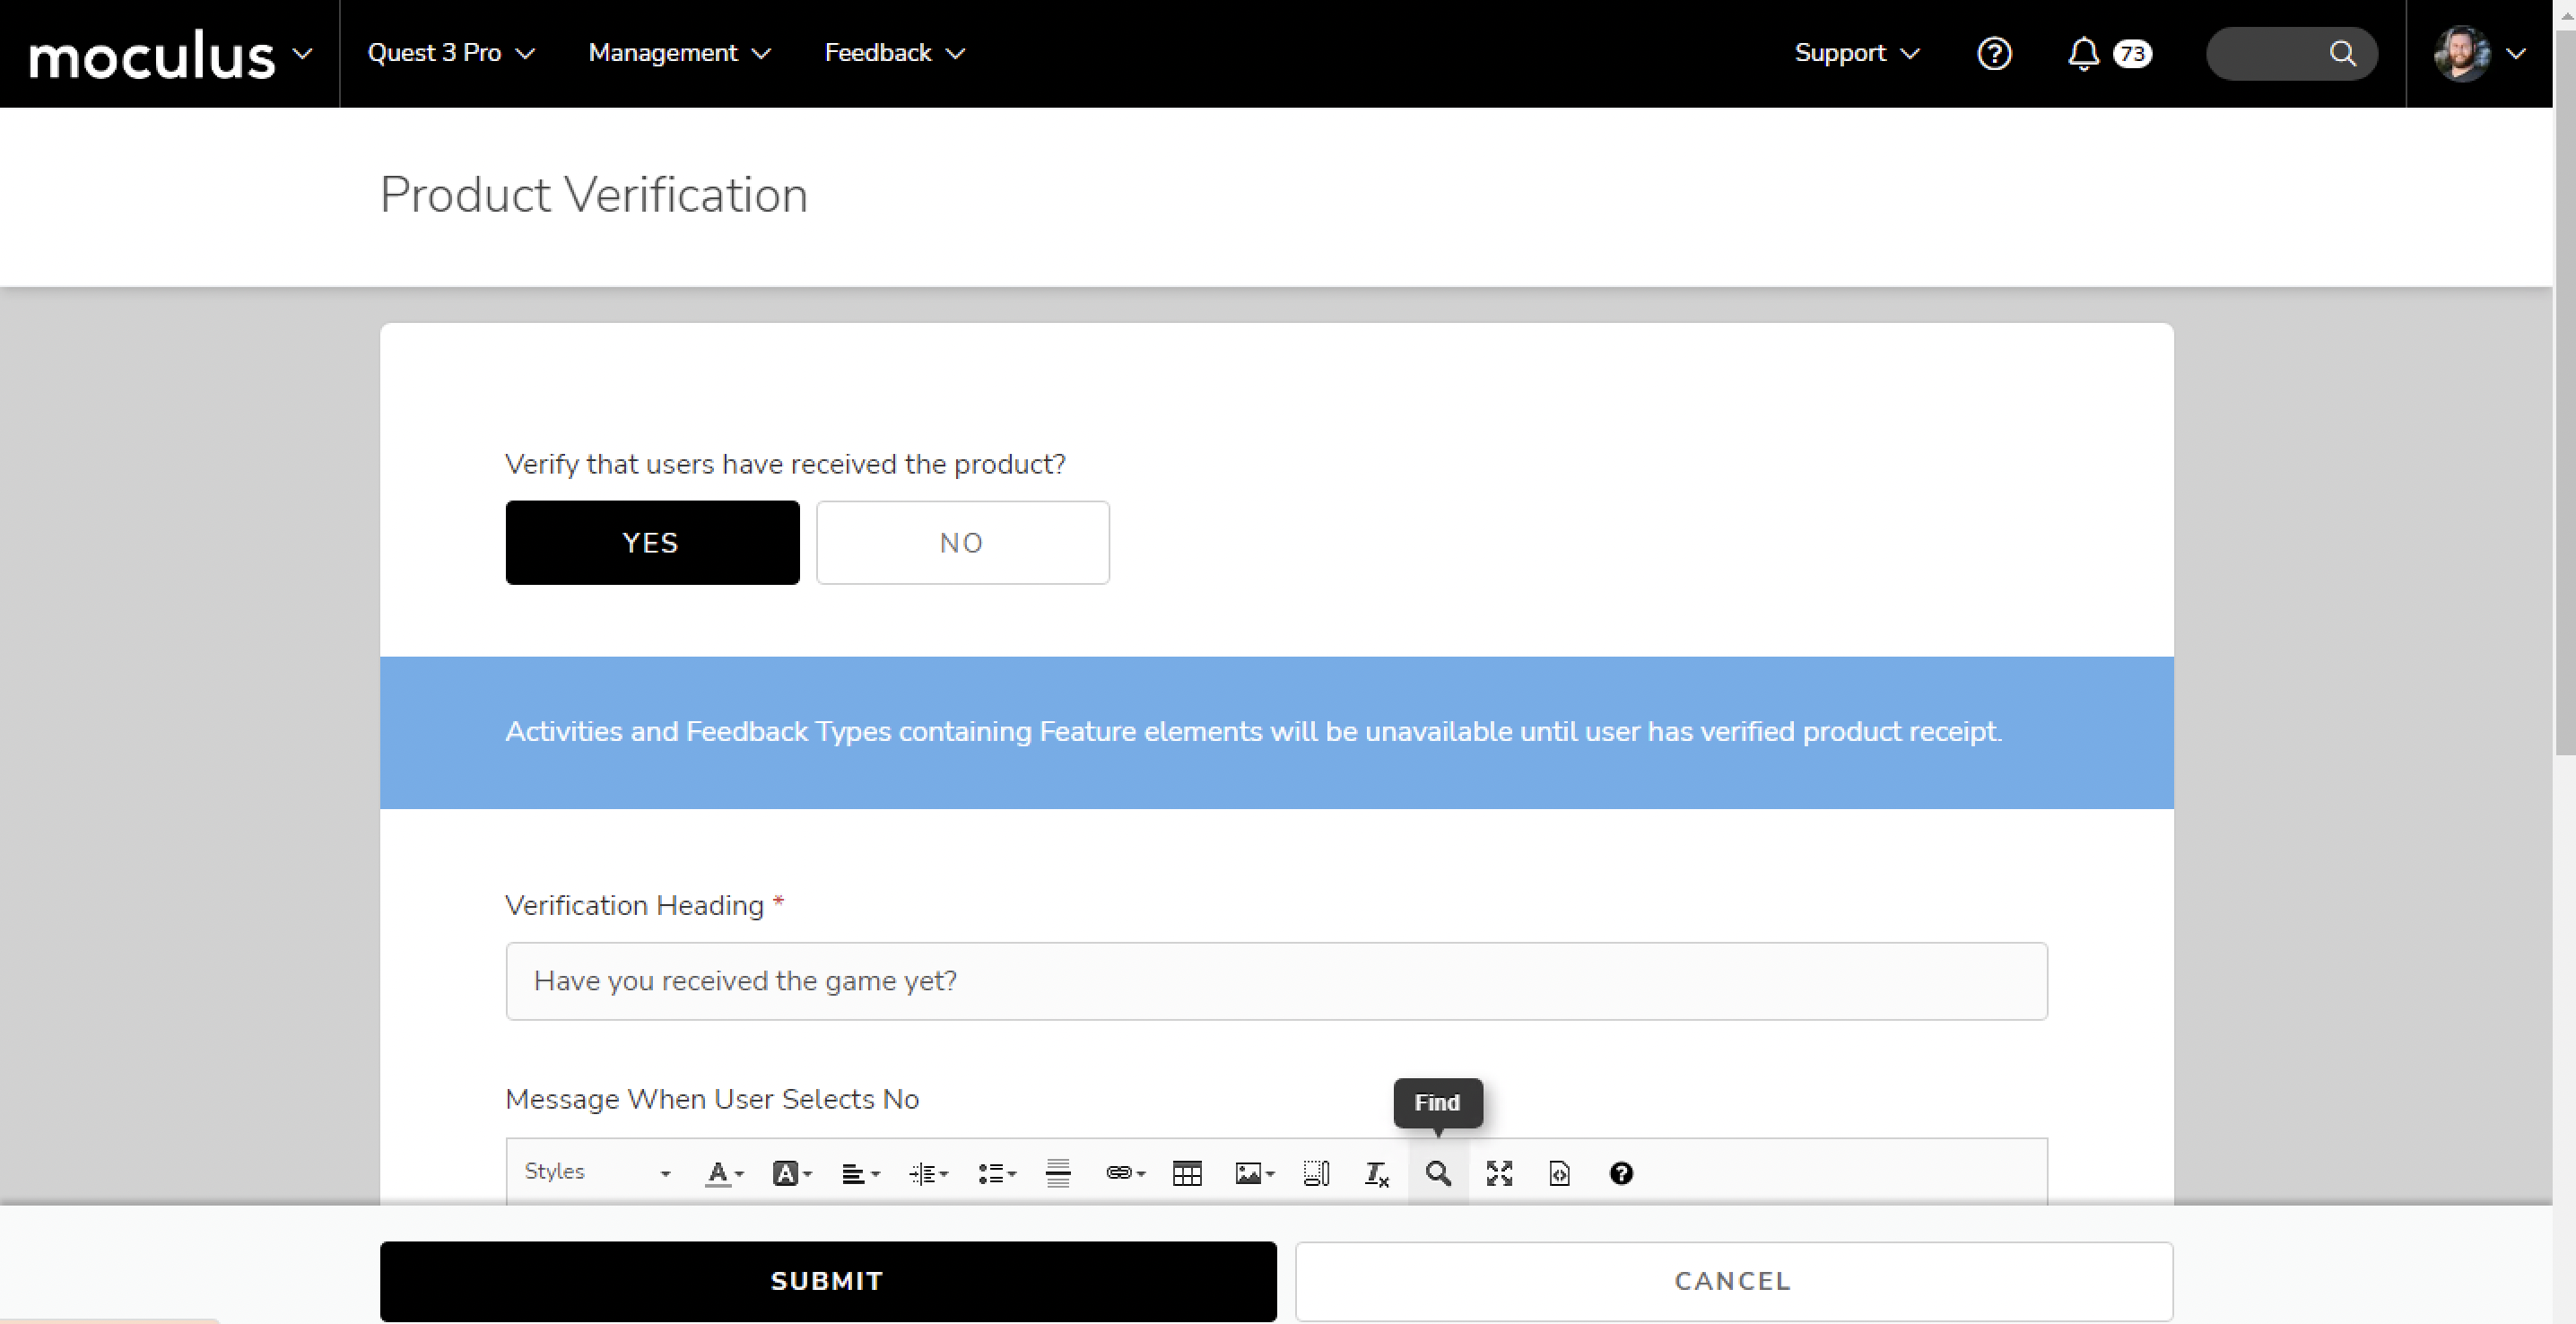Open the Support menu
Viewport: 2576px width, 1324px height.
[x=1857, y=53]
